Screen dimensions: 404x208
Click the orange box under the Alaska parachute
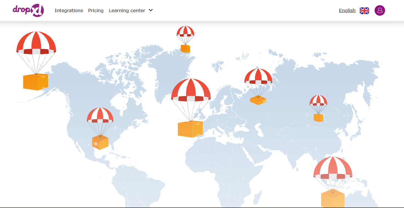(36, 82)
